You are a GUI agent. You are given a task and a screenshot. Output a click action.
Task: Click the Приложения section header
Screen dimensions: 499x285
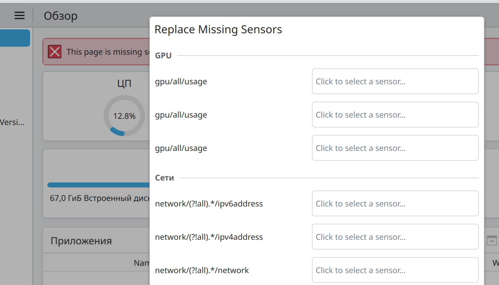81,241
